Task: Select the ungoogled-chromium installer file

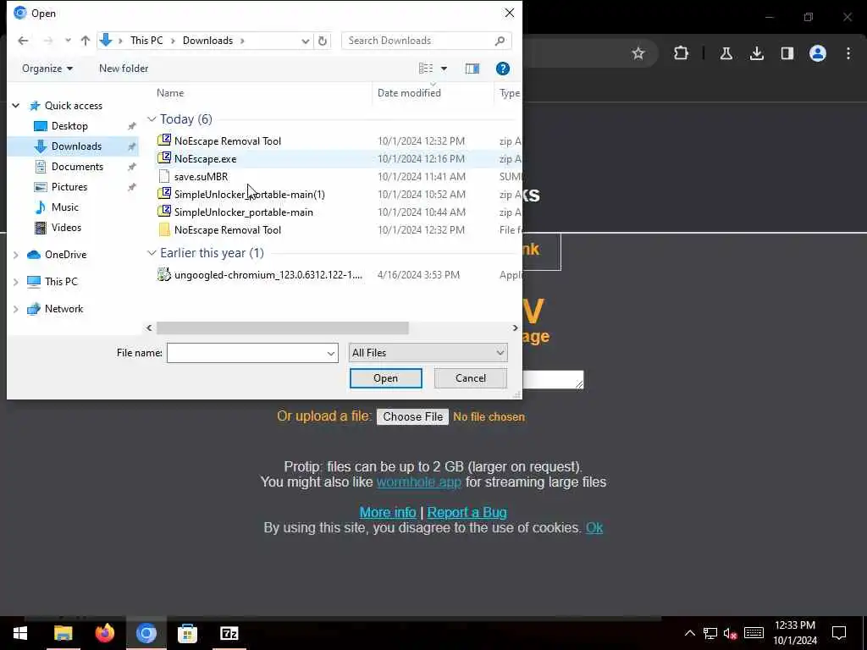Action: click(x=268, y=275)
